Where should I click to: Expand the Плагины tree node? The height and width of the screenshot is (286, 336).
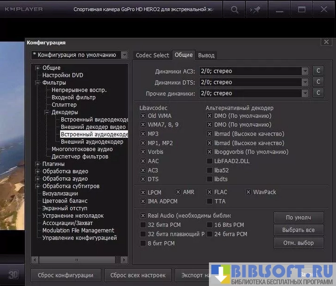(38, 164)
